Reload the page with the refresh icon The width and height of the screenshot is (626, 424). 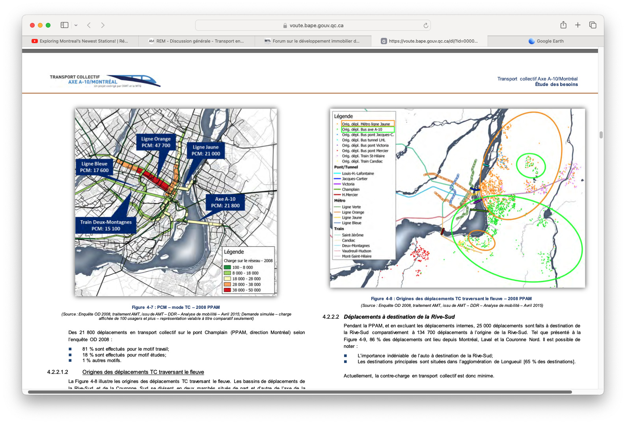[x=426, y=26]
